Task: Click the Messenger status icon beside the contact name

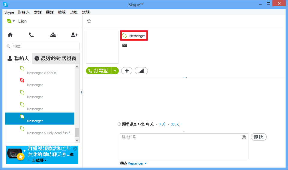Action: (124, 36)
